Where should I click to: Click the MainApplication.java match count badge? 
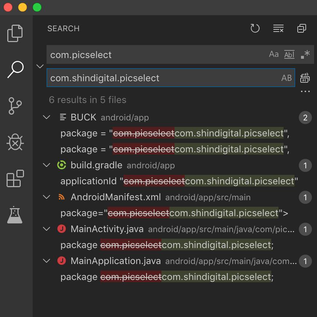pos(305,261)
